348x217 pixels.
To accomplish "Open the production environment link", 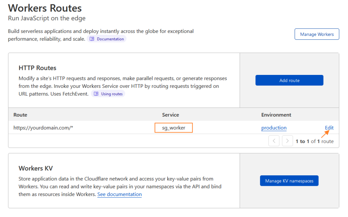I will 274,128.
